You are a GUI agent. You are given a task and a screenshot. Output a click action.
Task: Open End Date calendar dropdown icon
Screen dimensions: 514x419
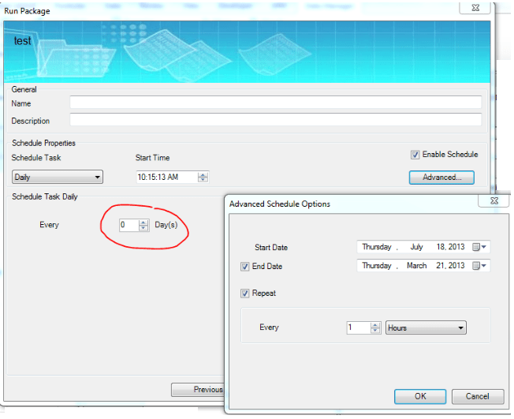pos(479,266)
